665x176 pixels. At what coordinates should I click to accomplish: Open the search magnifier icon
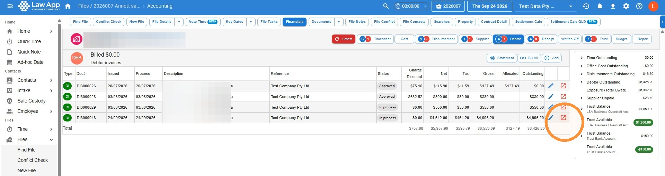[x=386, y=6]
